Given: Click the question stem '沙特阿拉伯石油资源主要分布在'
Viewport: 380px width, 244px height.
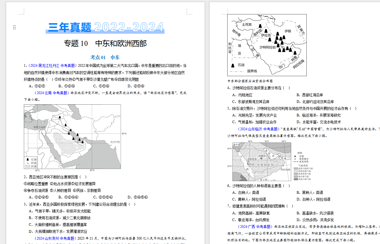Looking at the screenshot, I should coord(259,88).
